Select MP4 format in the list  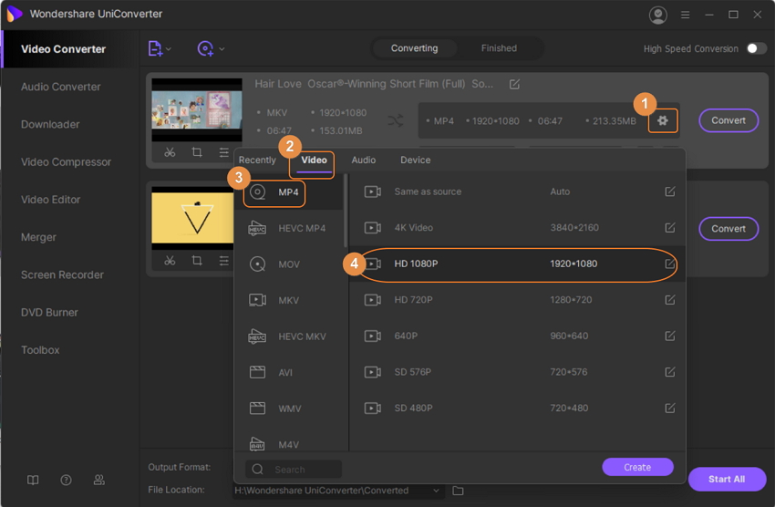pos(289,191)
